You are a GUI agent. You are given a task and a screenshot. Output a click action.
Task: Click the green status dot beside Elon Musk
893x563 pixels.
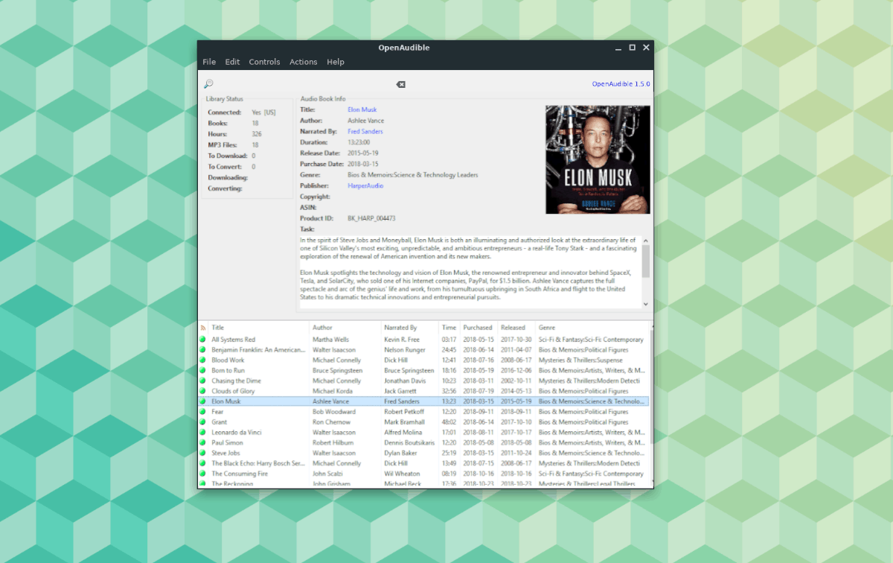(204, 401)
